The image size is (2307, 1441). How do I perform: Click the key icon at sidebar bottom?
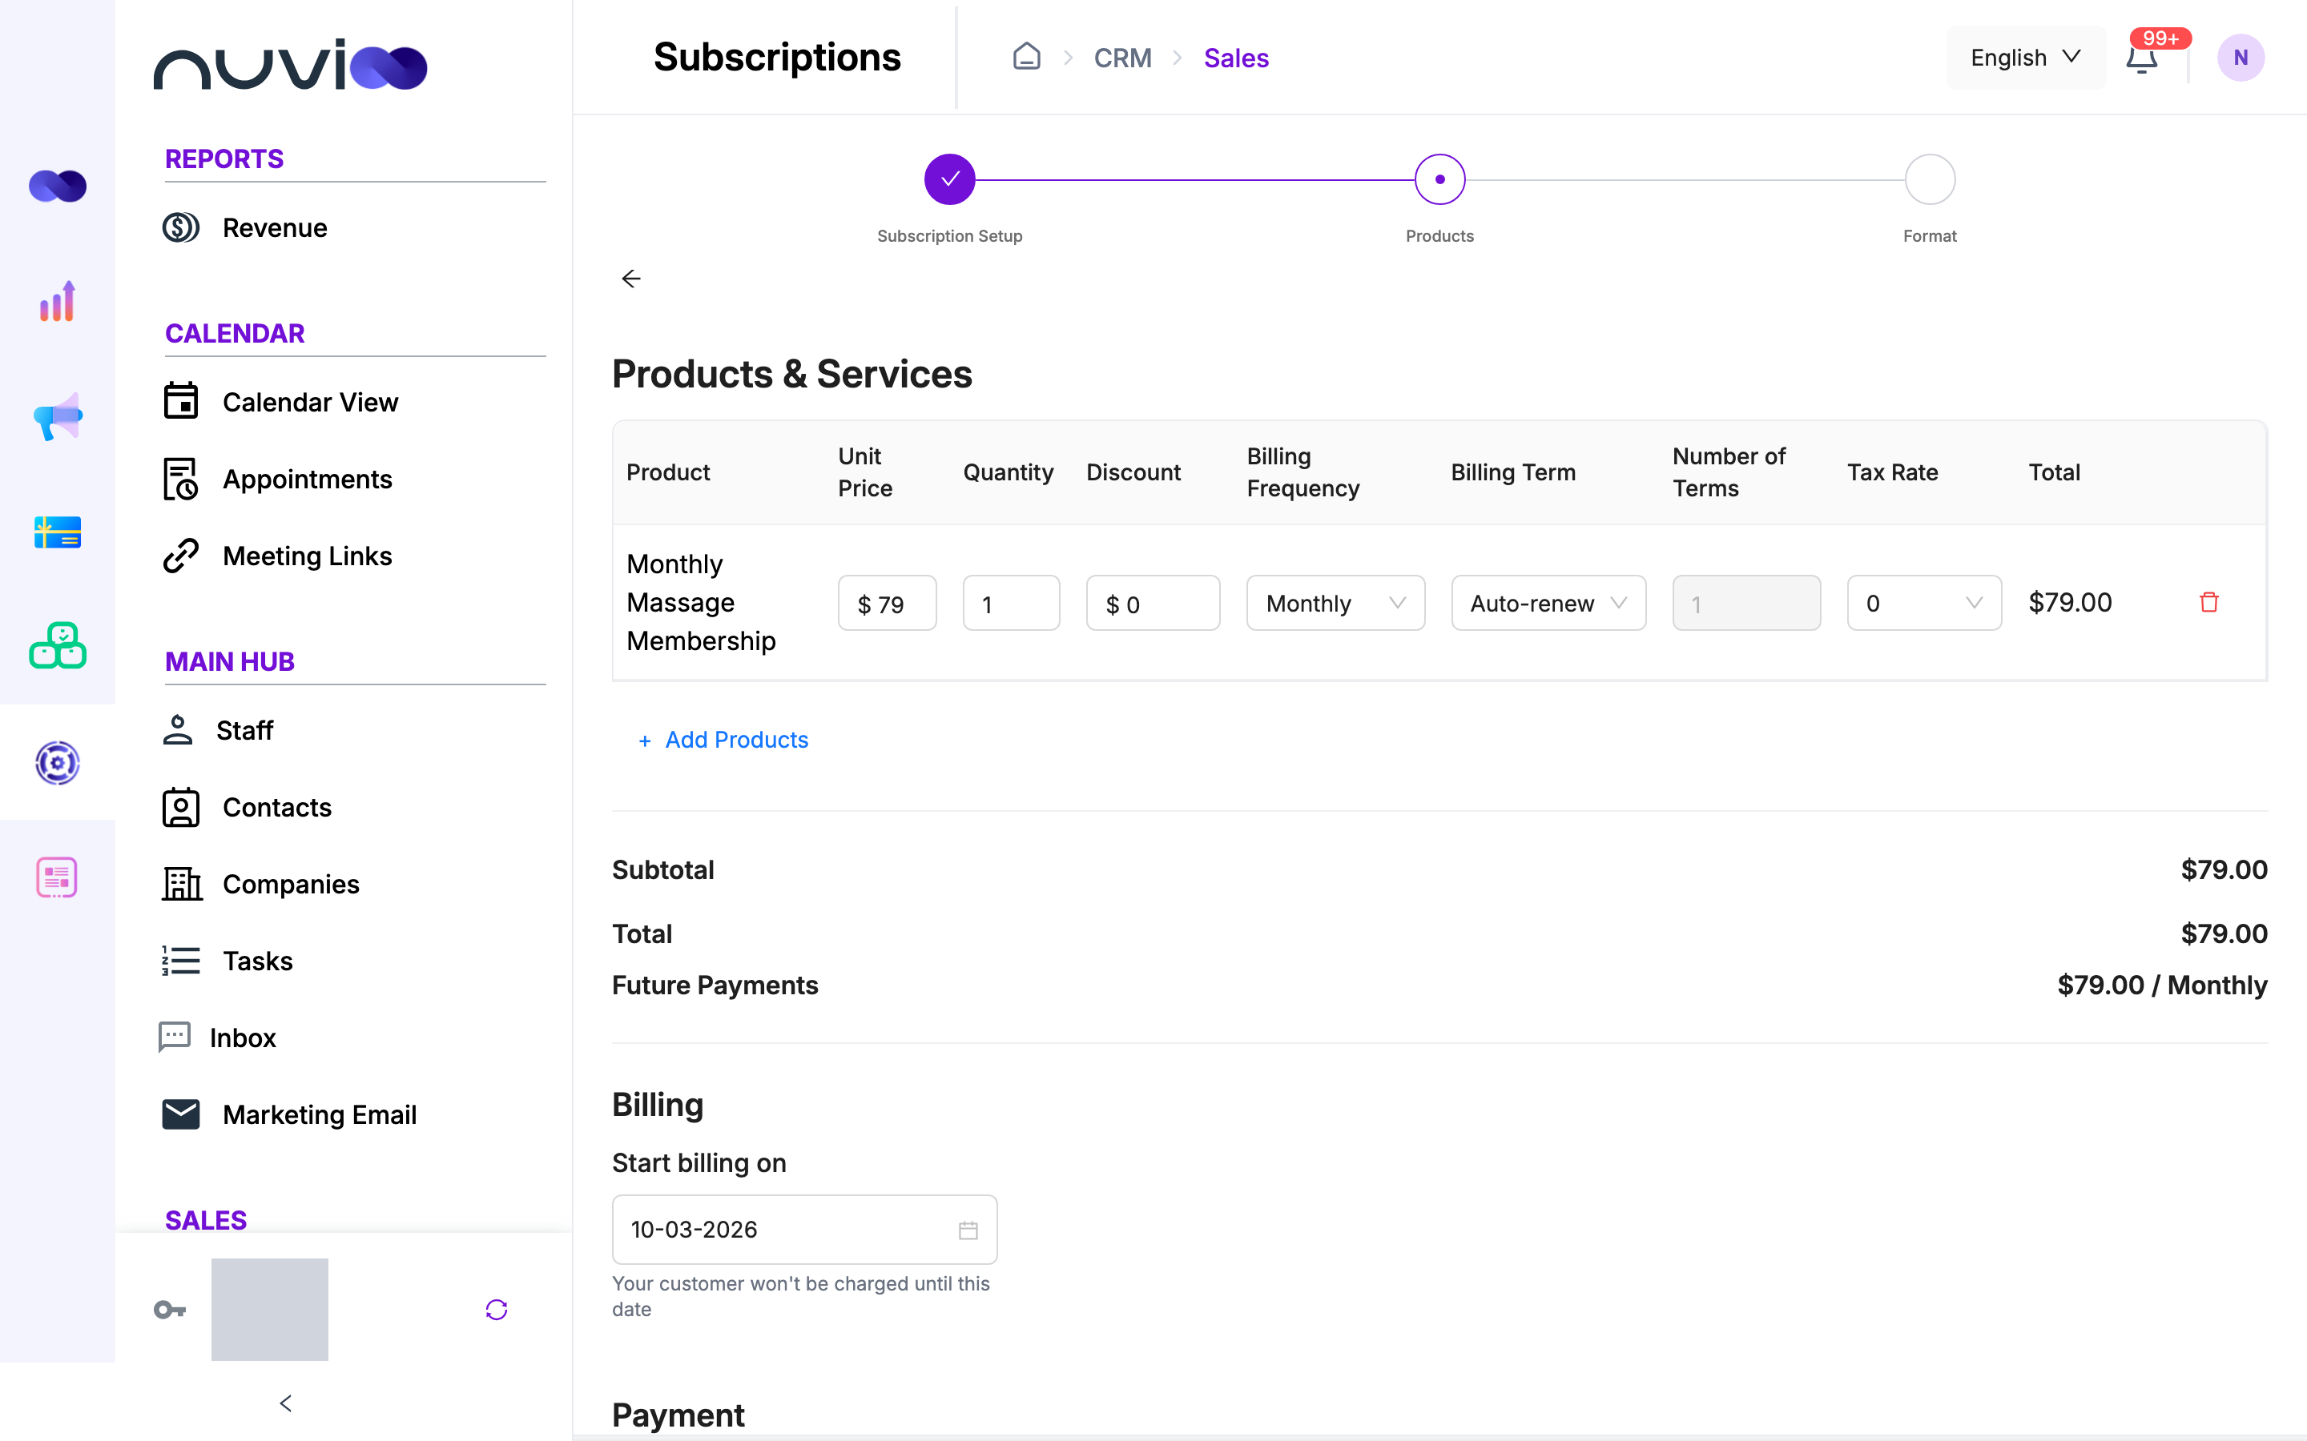coord(170,1310)
